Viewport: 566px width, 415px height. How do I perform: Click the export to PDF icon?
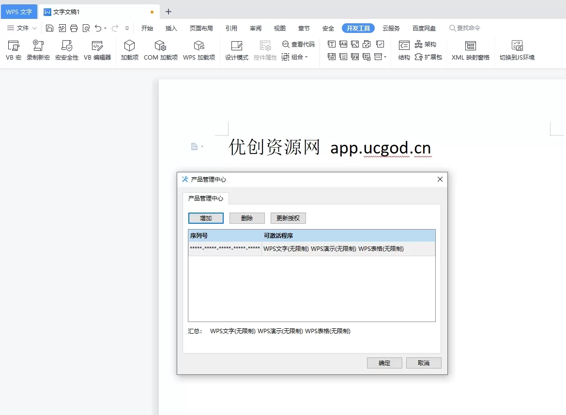pos(62,28)
